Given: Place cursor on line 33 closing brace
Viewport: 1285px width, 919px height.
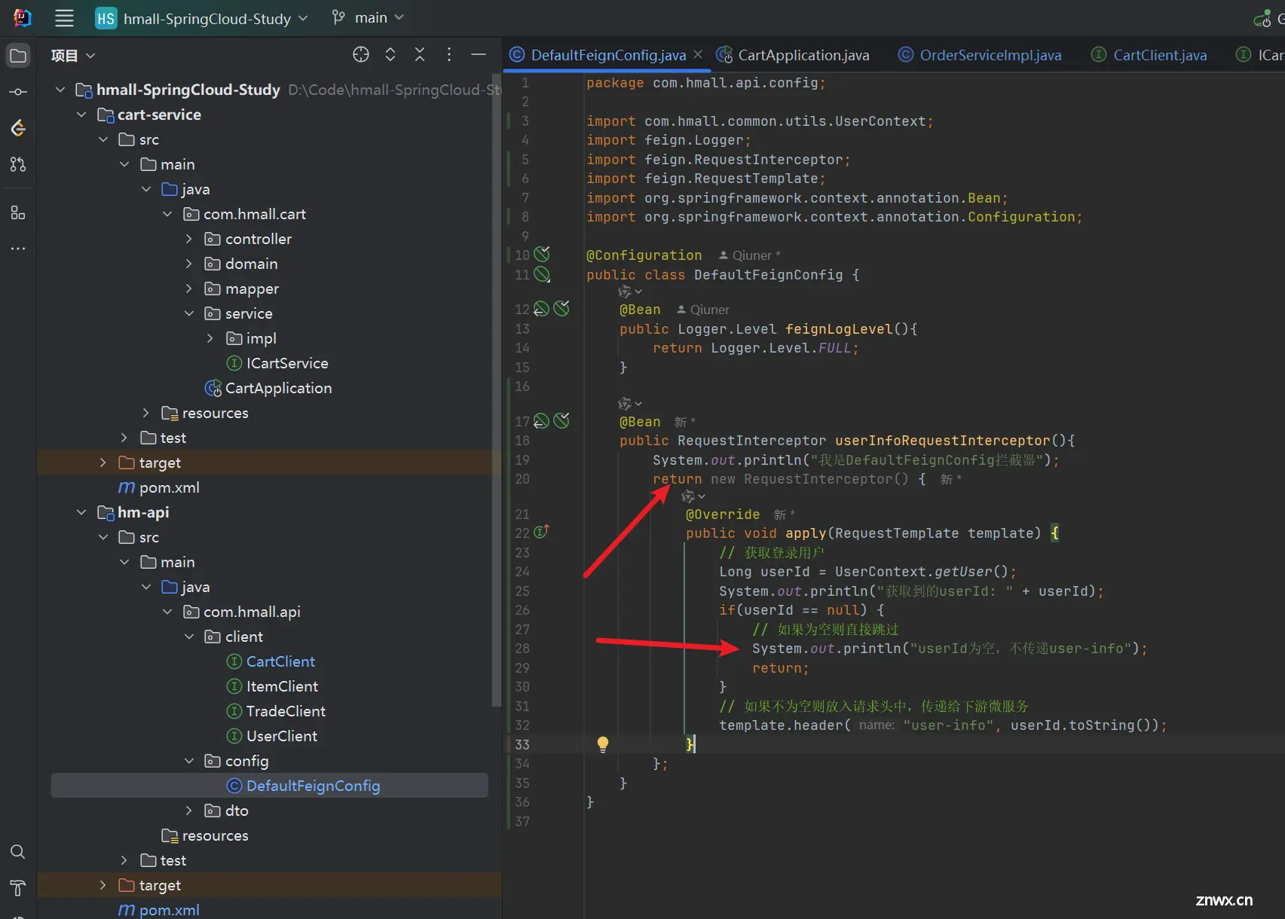Looking at the screenshot, I should [x=690, y=744].
